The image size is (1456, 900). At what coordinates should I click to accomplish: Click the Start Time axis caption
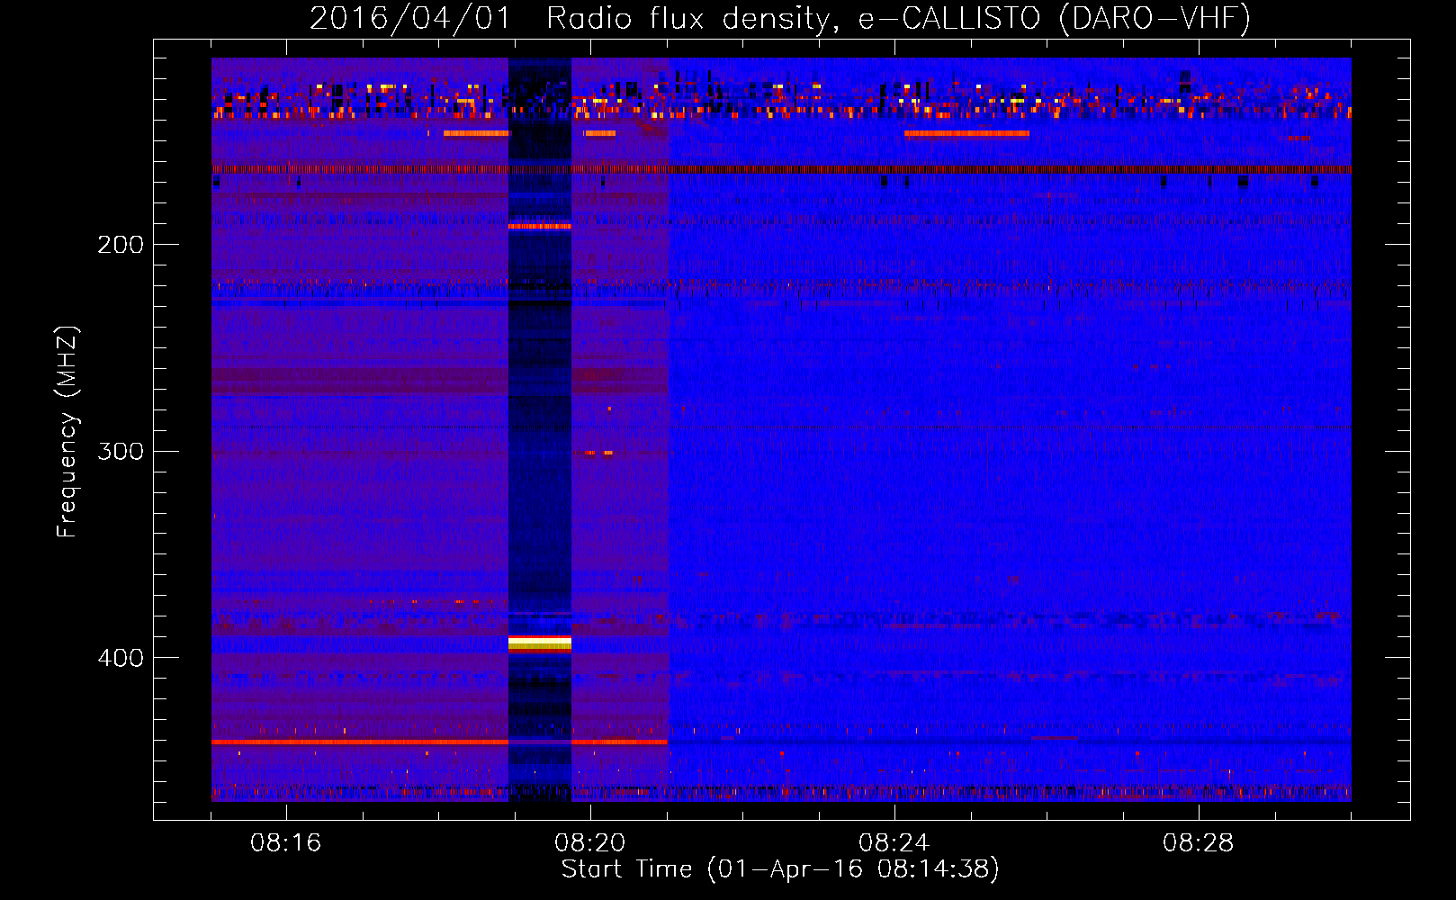[x=780, y=869]
